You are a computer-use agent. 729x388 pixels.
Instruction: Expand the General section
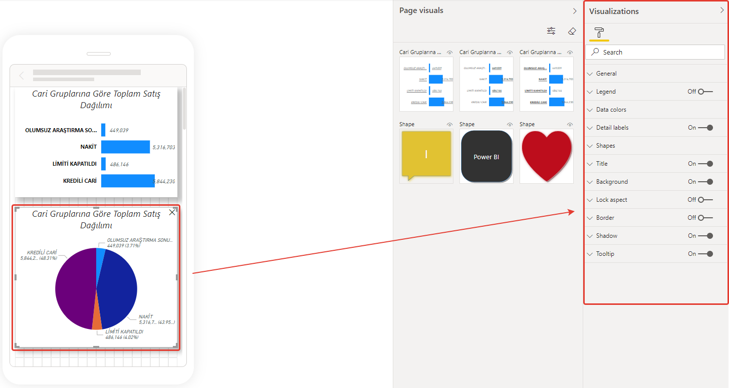click(x=606, y=74)
